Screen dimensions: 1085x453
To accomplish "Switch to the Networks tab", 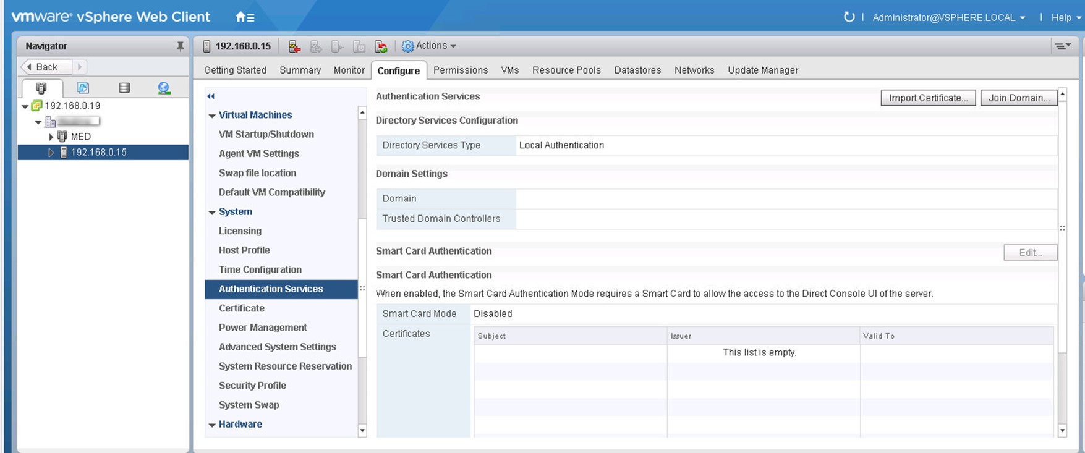I will (x=694, y=70).
